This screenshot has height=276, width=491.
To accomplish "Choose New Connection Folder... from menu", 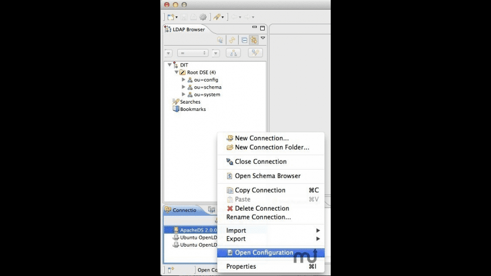I will click(270, 147).
